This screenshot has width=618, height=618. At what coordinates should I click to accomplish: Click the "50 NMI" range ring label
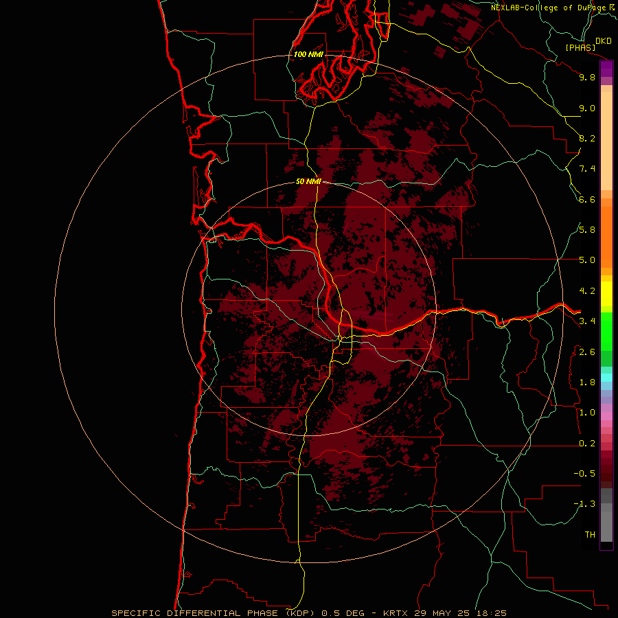[308, 181]
